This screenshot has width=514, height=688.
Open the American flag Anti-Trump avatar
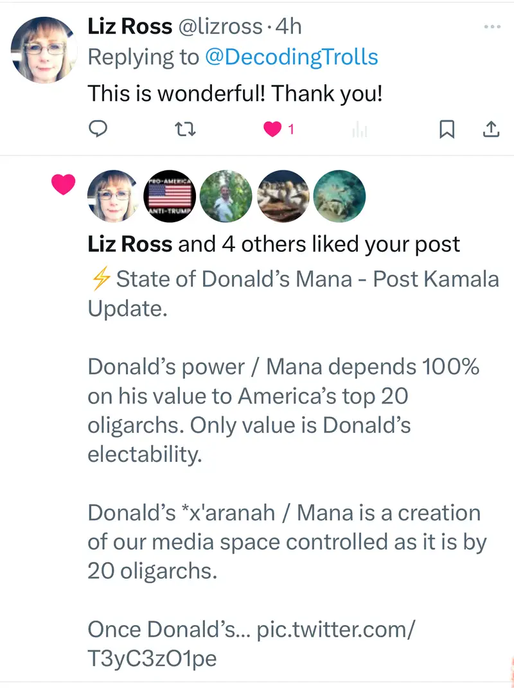tap(169, 196)
